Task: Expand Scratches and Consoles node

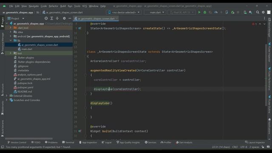Action: (7, 100)
